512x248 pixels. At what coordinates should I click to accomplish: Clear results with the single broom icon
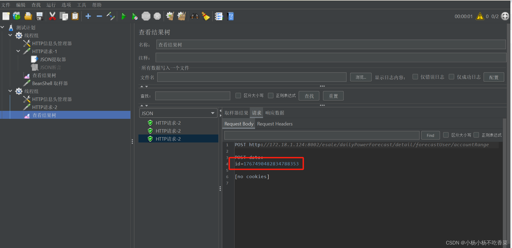point(170,16)
